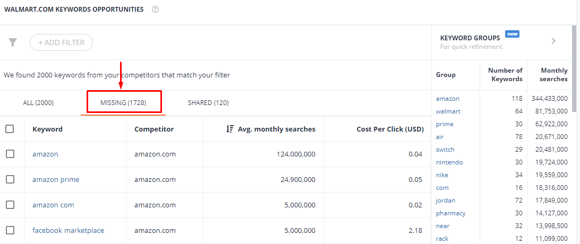
Task: Click the Group column header
Action: point(446,75)
